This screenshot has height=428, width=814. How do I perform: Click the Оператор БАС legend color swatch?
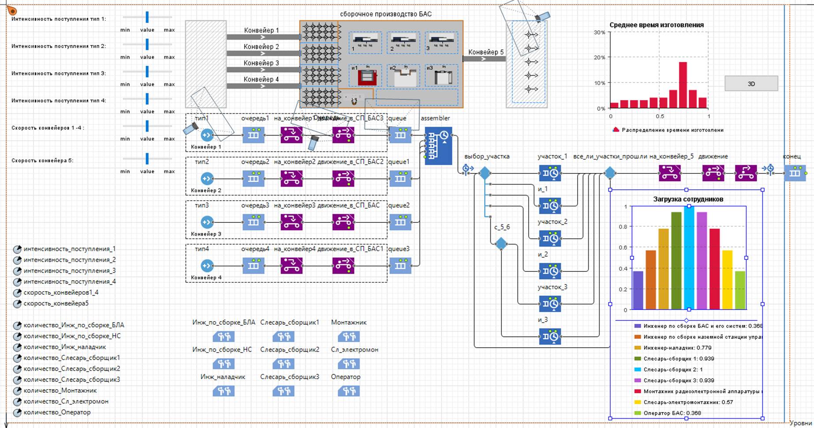click(637, 413)
